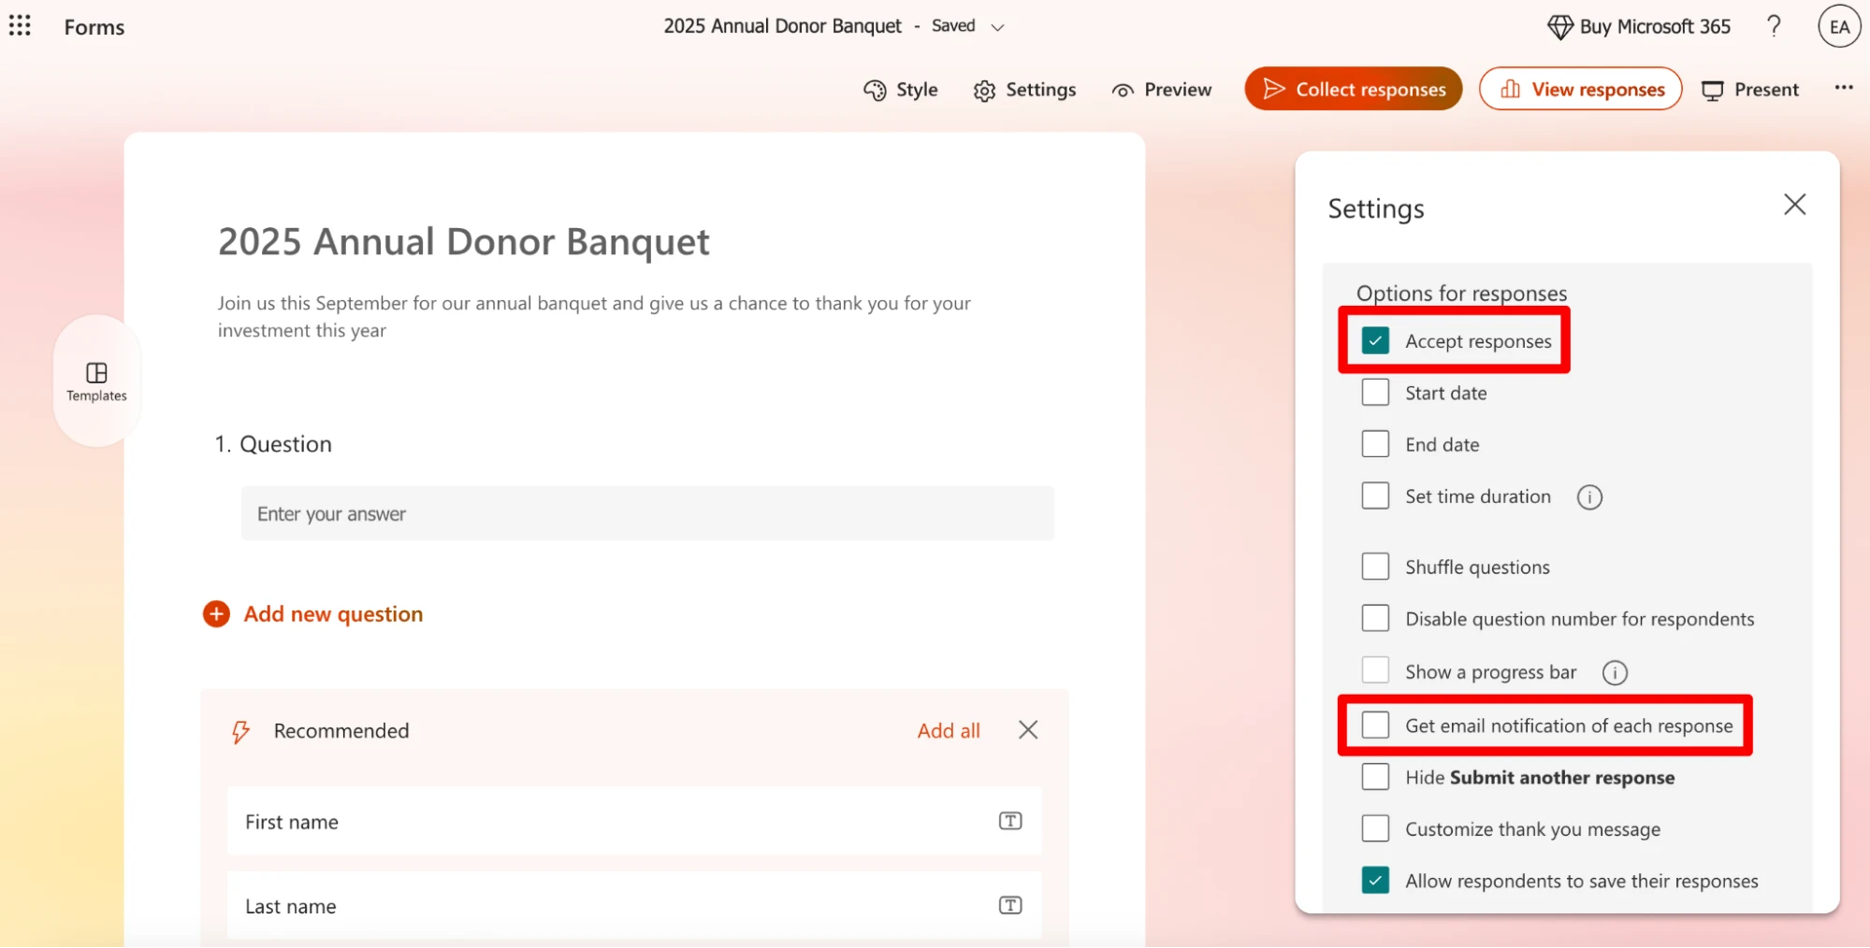
Task: Uncheck Allow respondents to save their responses
Action: click(1375, 881)
